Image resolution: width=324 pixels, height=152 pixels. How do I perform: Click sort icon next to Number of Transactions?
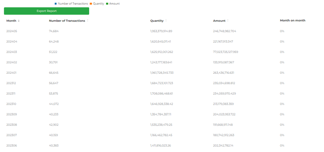(88, 21)
